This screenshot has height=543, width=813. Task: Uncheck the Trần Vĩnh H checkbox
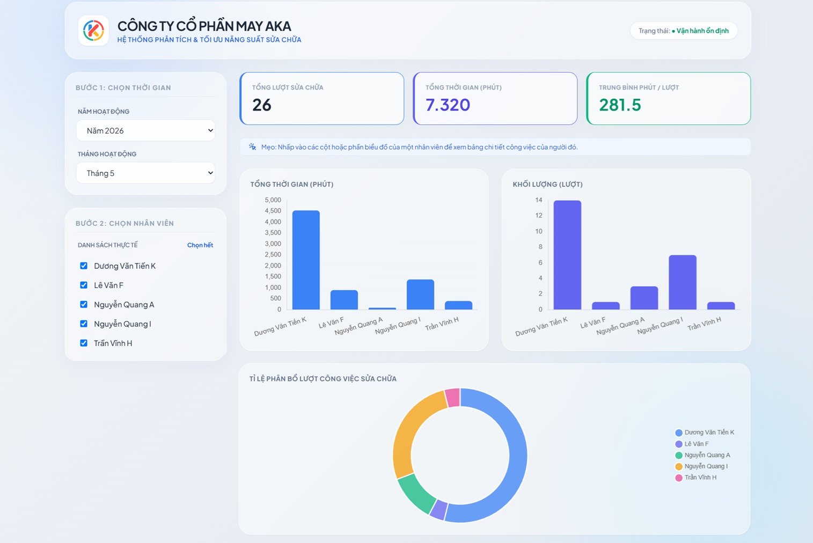(x=84, y=343)
